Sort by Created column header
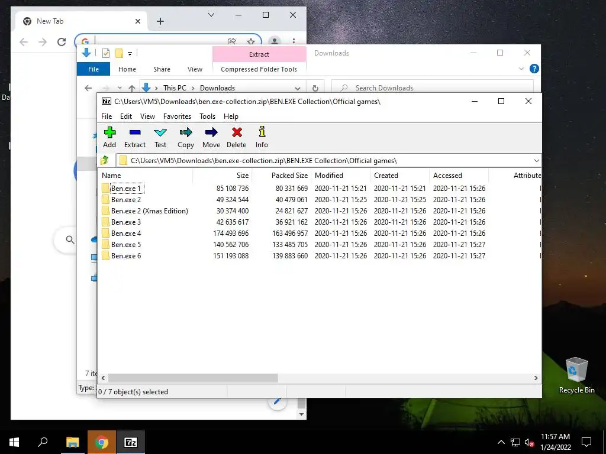Screen dimensions: 606x454 [x=399, y=175]
